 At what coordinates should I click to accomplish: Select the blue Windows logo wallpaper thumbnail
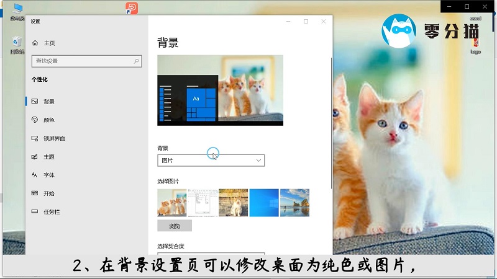(x=264, y=203)
